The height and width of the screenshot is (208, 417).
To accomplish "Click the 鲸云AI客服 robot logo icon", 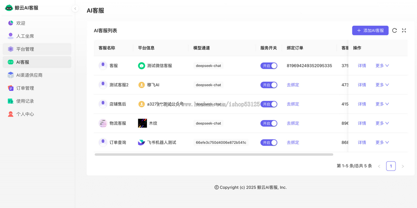I will tap(9, 8).
